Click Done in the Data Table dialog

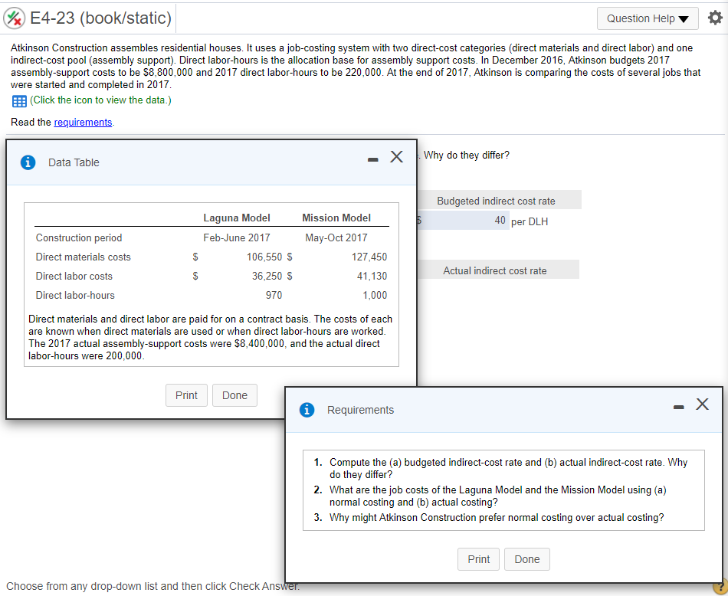click(x=234, y=395)
